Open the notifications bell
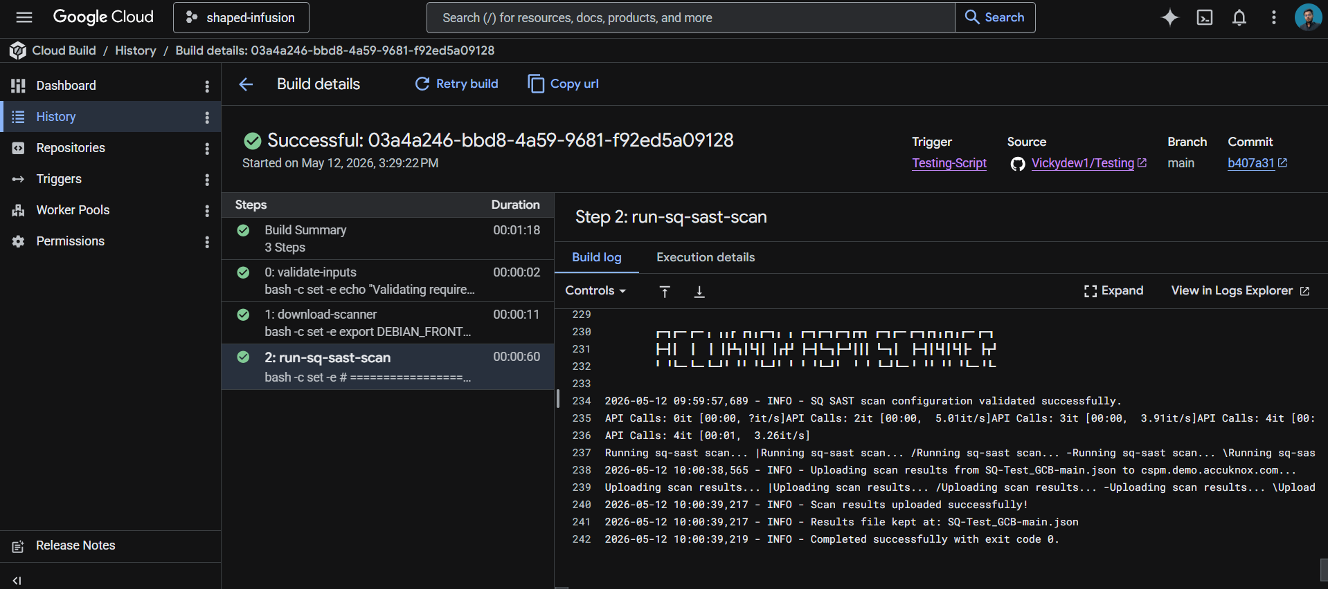This screenshot has height=589, width=1328. point(1239,17)
